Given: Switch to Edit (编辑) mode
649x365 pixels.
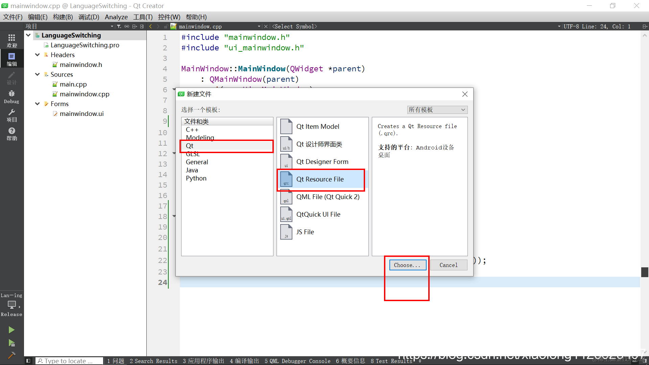Looking at the screenshot, I should pos(12,59).
